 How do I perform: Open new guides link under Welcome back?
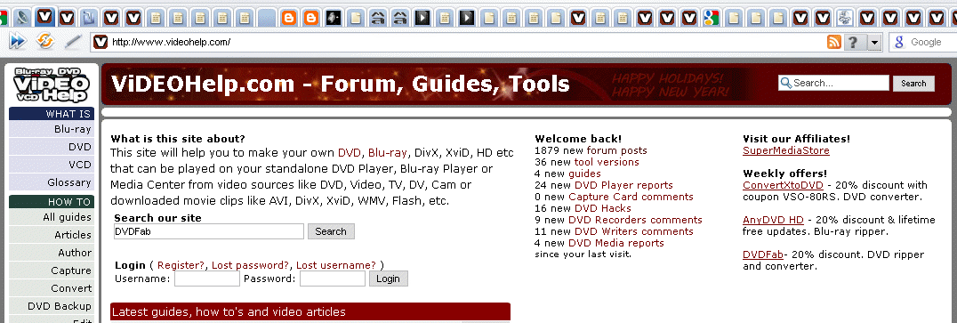pyautogui.click(x=584, y=174)
